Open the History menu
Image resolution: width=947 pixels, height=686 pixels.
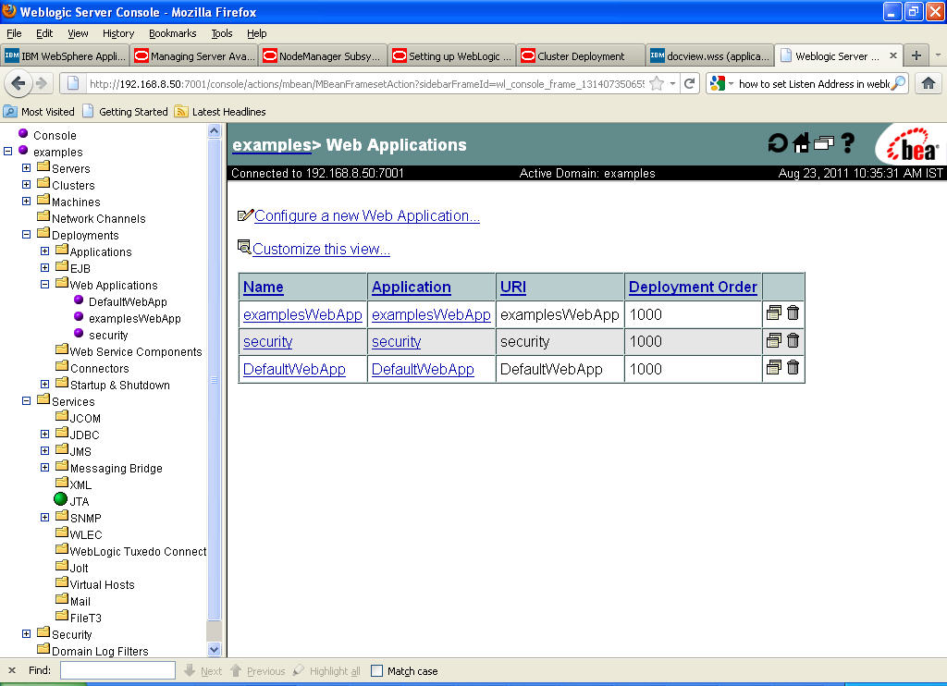pos(118,33)
